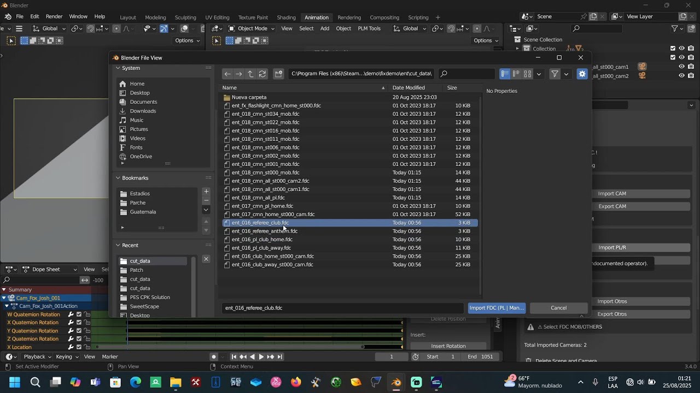Hide all_st000_cam1 in viewport via eye icon

point(682,67)
